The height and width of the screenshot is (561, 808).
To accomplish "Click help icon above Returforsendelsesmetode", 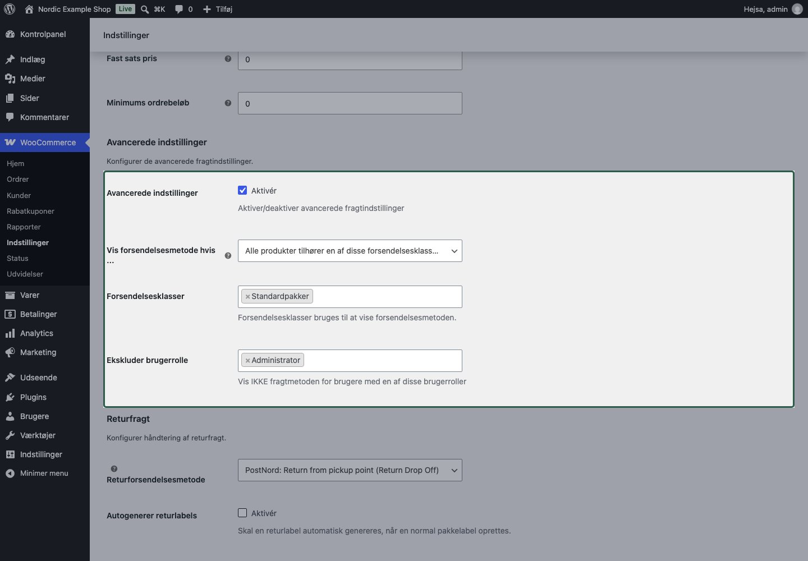I will point(114,468).
